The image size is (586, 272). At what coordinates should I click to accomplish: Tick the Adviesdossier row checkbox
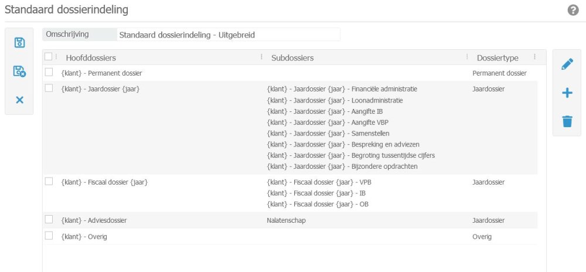tap(49, 219)
